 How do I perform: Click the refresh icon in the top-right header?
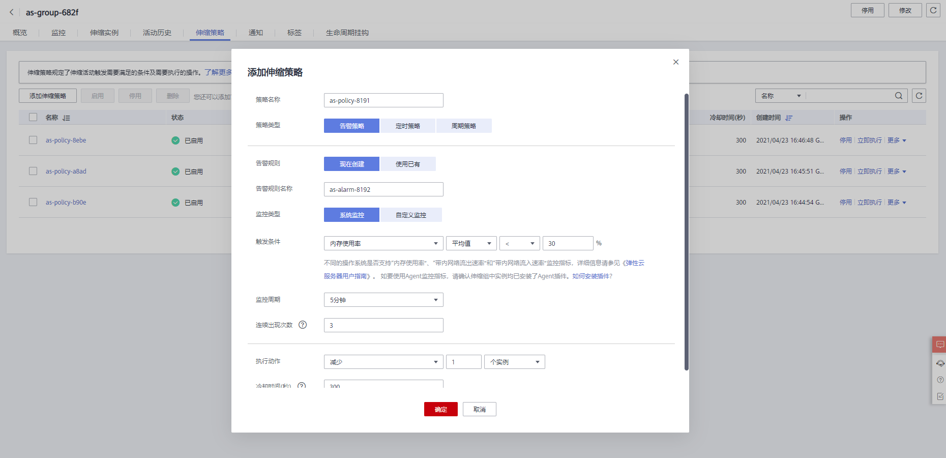(933, 10)
